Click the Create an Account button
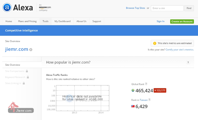The width and height of the screenshot is (198, 120). (182, 22)
